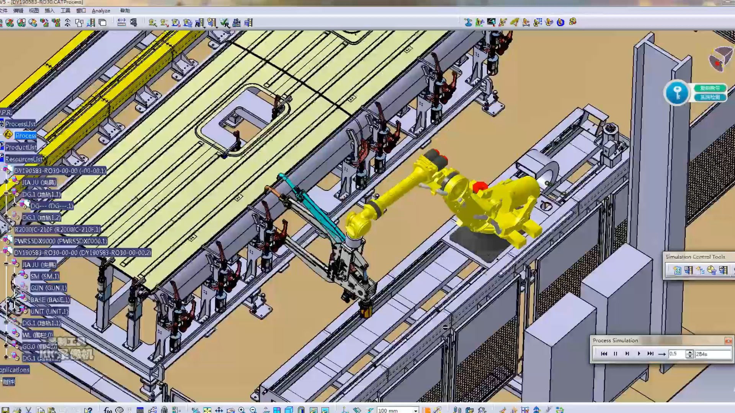735x413 pixels.
Task: Click the Fit All In icon
Action: click(x=207, y=410)
